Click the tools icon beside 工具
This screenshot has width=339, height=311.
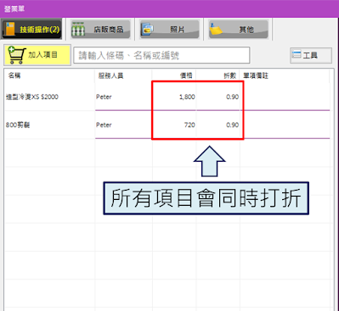pos(297,54)
